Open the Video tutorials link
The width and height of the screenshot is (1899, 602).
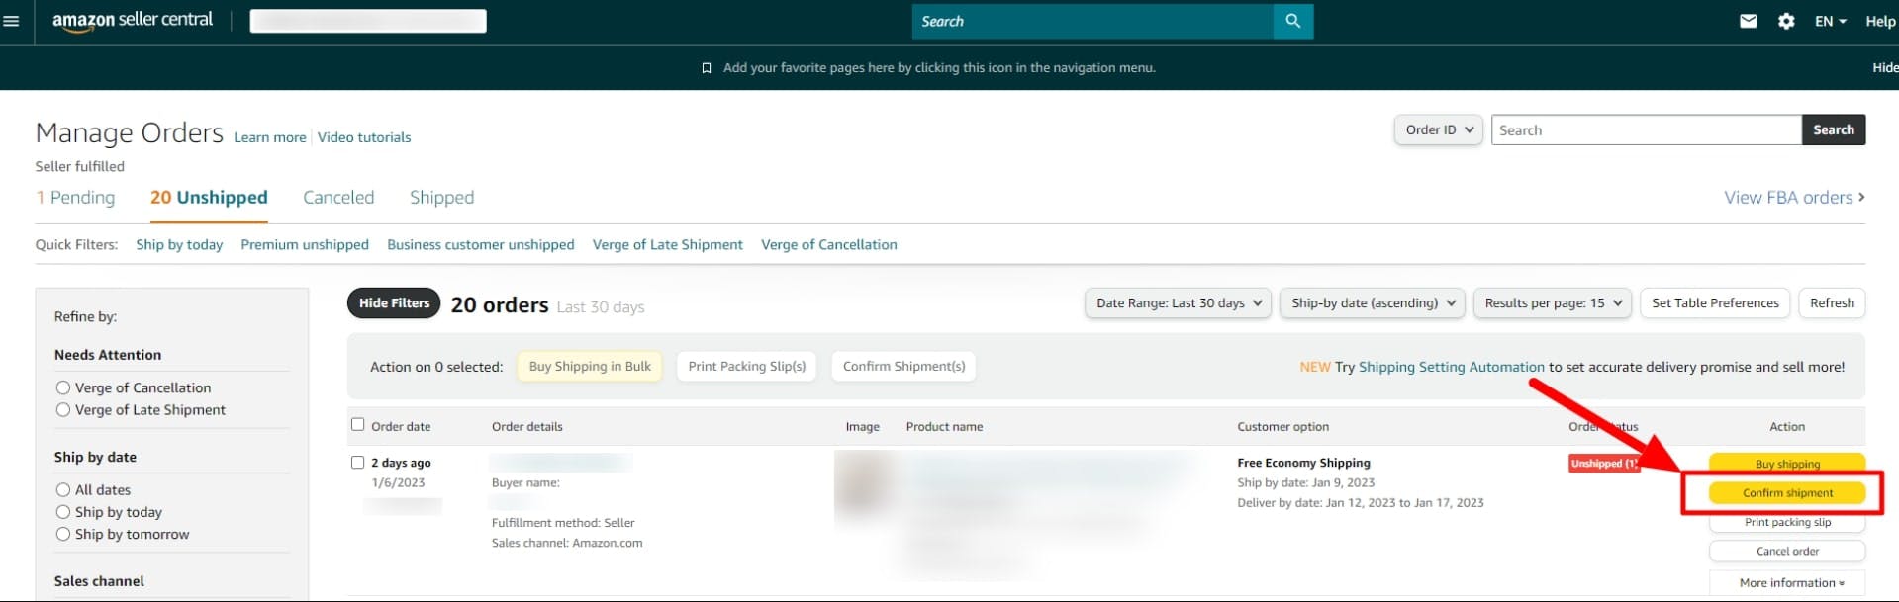point(364,137)
